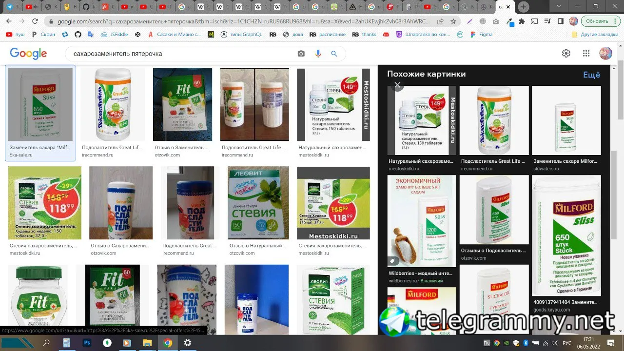
Task: Open the Wildberries 'Экономичный' Milford 1200 thumbnail
Action: pyautogui.click(x=422, y=221)
